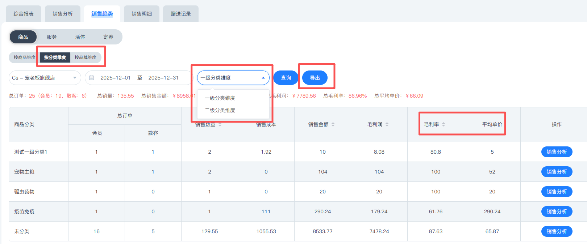Switch to 按商品维度 view
The image size is (587, 244).
[x=24, y=57]
